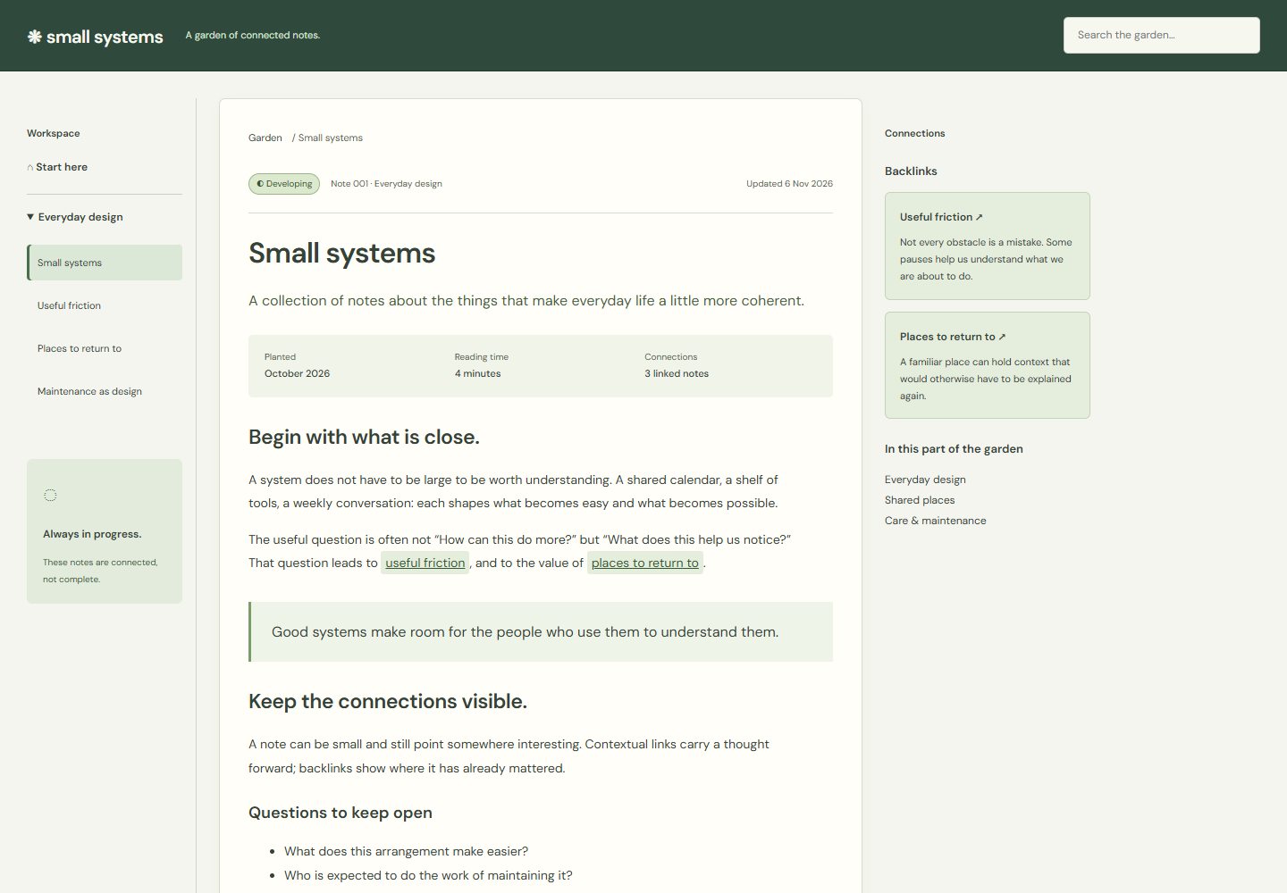Image resolution: width=1287 pixels, height=893 pixels.
Task: Open Places to return to sidebar note
Action: coord(105,348)
